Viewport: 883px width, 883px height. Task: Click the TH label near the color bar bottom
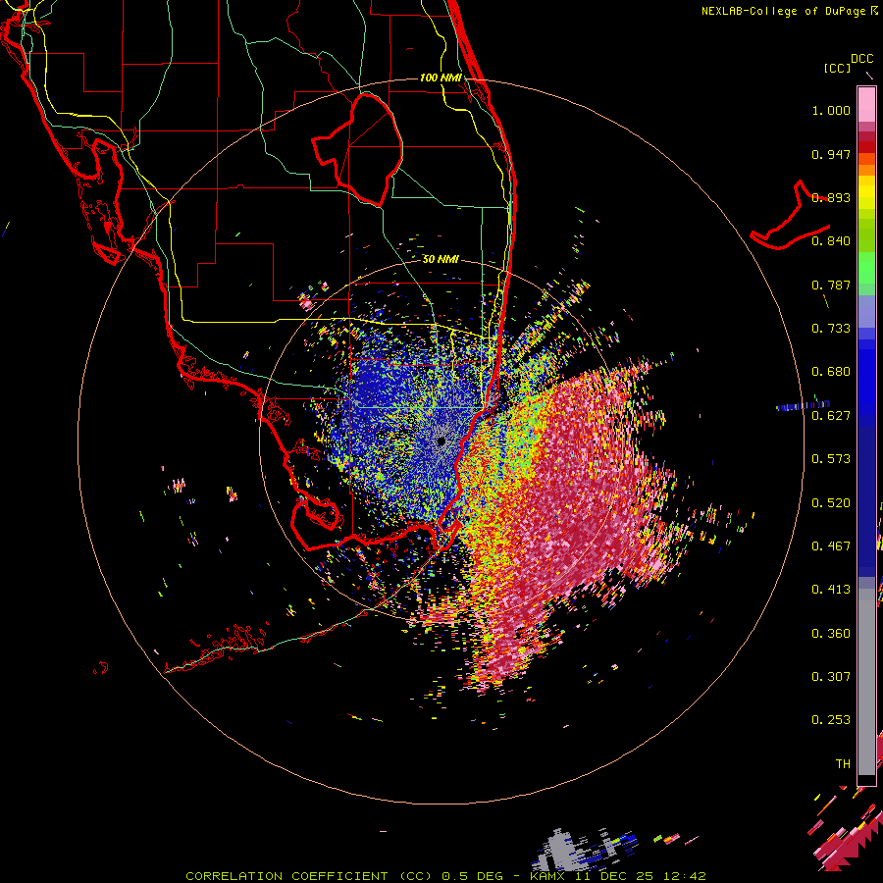click(843, 764)
